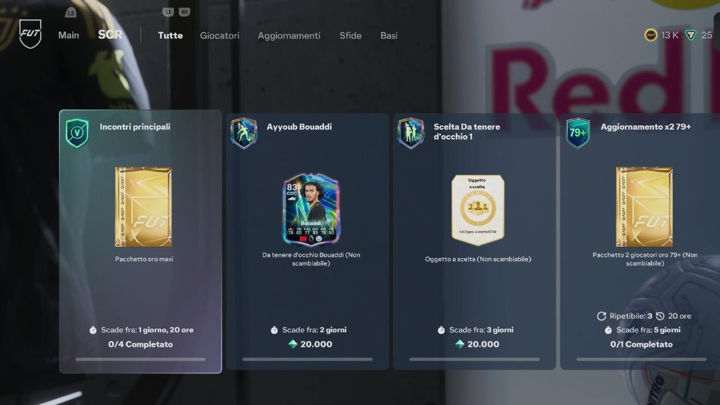
Task: Click the Aggiornamento x2 79+ progress bar
Action: [x=641, y=359]
